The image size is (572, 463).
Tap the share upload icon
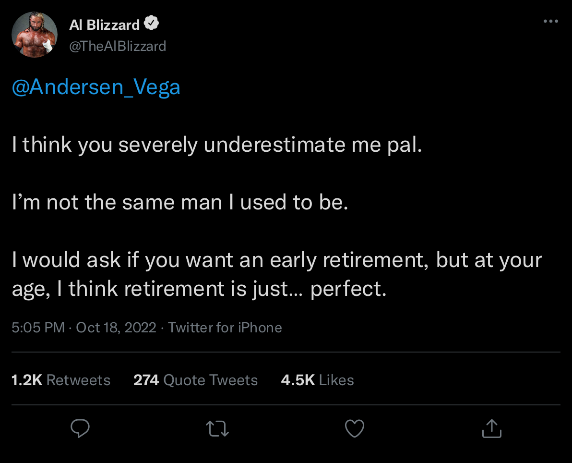click(x=491, y=428)
